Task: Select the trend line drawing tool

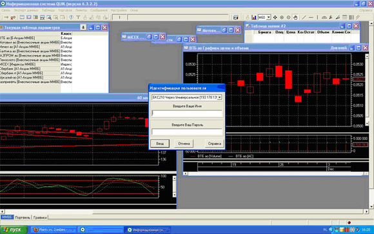Action: click(304, 17)
